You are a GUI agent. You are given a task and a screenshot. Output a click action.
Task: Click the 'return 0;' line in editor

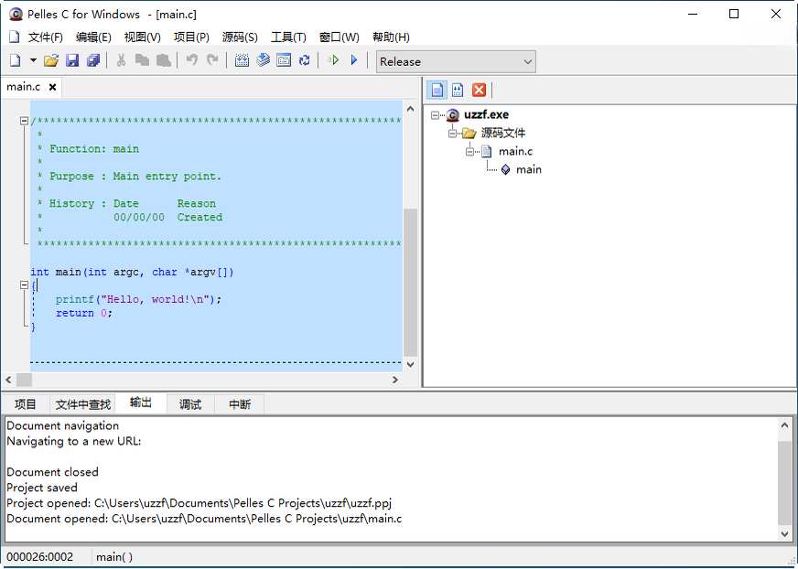(x=84, y=313)
